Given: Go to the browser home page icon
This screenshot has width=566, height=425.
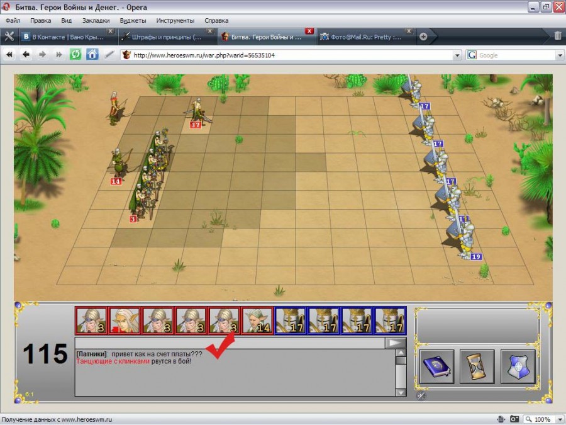Looking at the screenshot, I should click(x=92, y=55).
